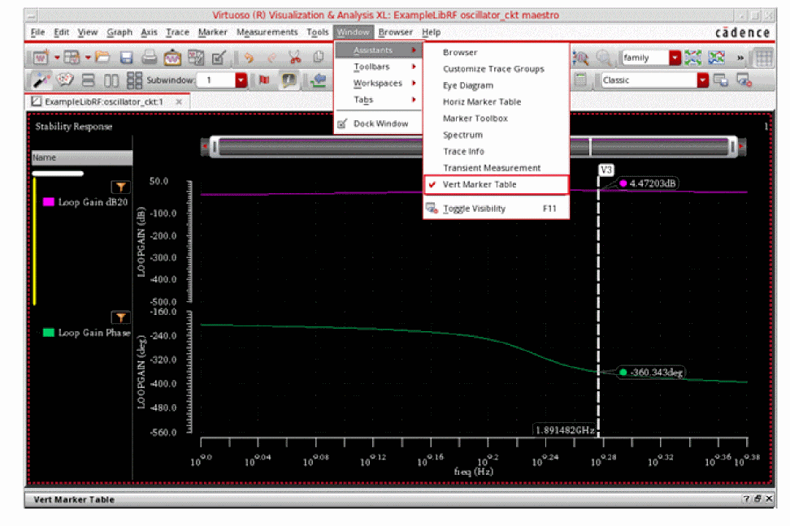Open the family dropdown
The height and width of the screenshot is (526, 790).
[675, 58]
